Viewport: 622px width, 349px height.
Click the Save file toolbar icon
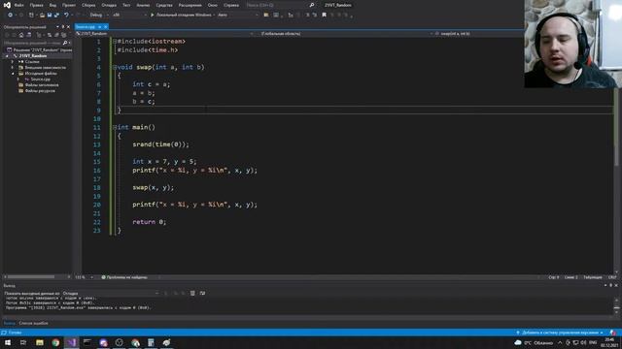[50, 16]
